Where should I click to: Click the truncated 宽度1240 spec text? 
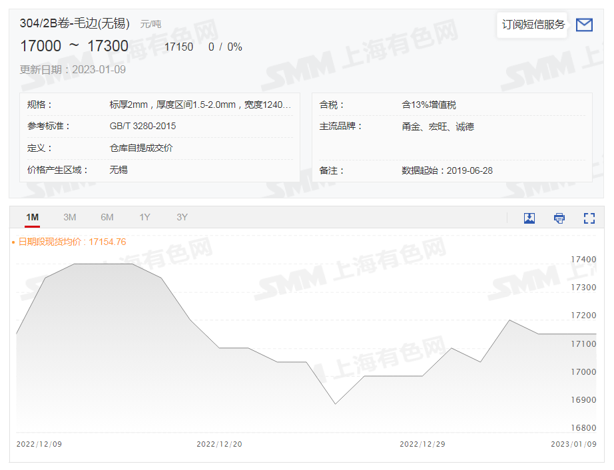click(x=268, y=104)
